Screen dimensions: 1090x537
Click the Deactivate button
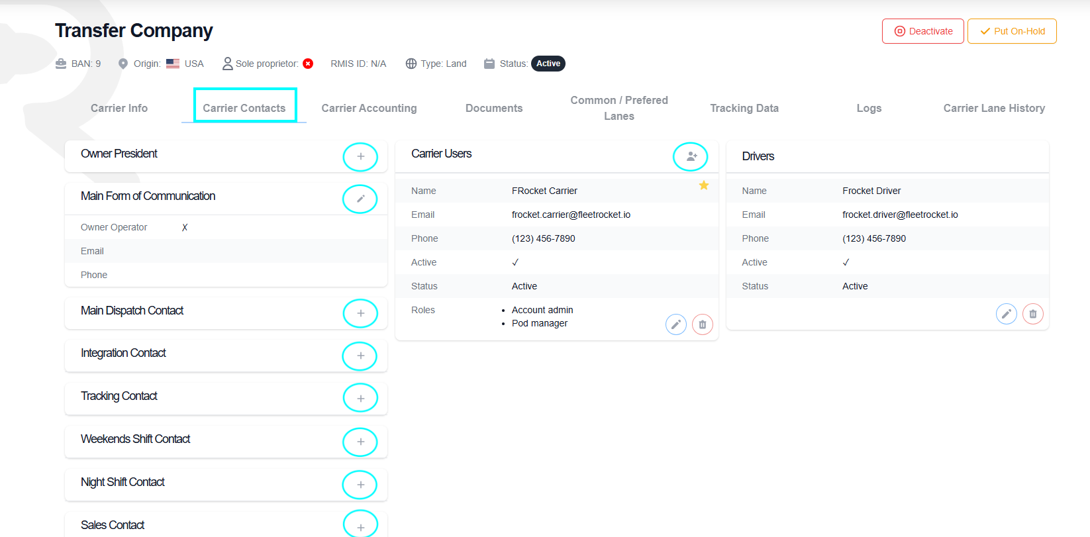[x=923, y=31]
